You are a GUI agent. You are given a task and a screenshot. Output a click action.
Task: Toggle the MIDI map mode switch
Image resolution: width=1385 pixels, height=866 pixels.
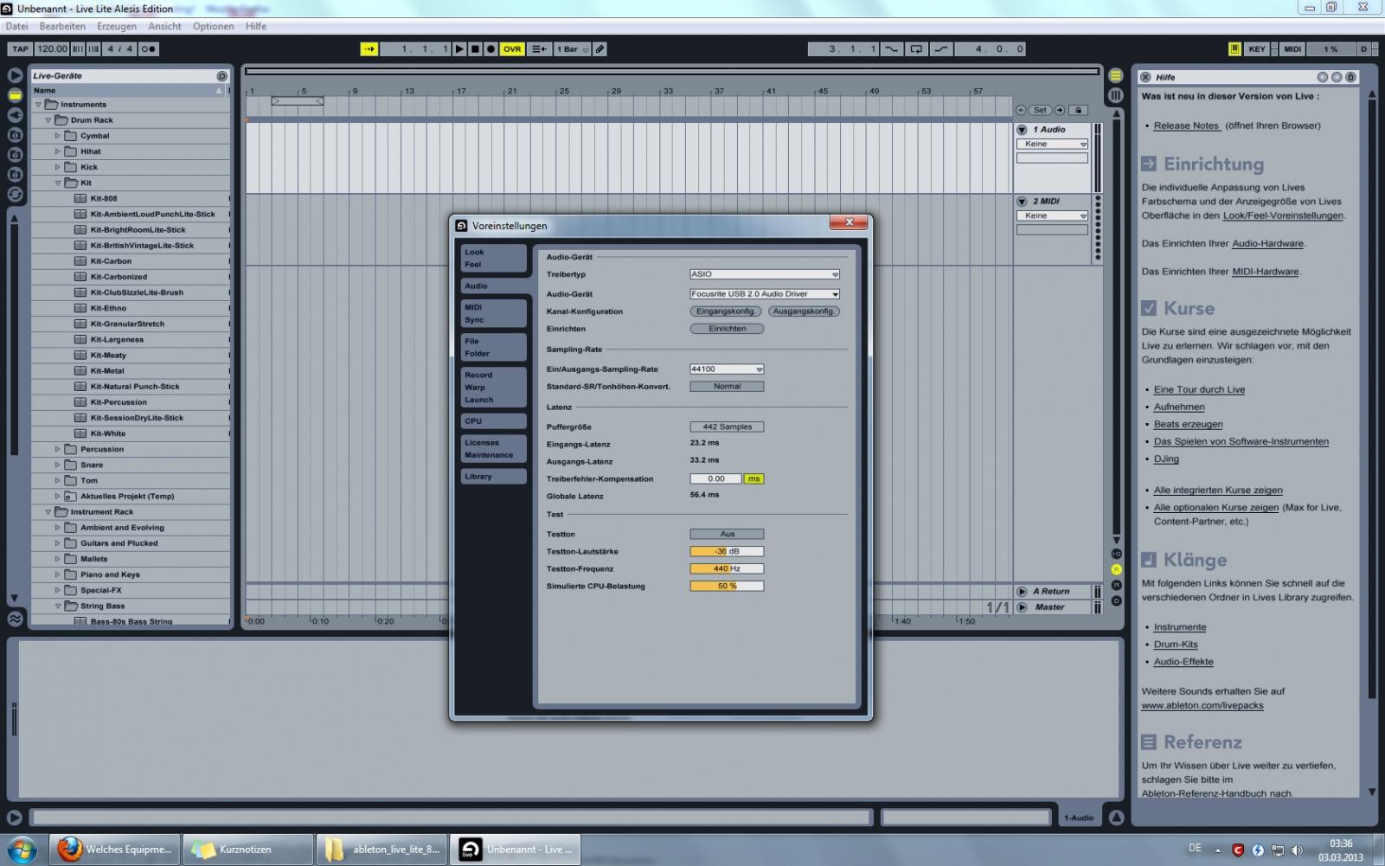[1292, 49]
